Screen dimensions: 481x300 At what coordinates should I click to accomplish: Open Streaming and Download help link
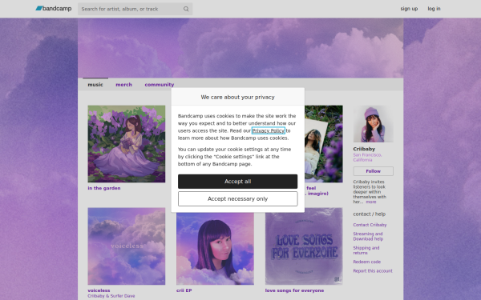(368, 236)
